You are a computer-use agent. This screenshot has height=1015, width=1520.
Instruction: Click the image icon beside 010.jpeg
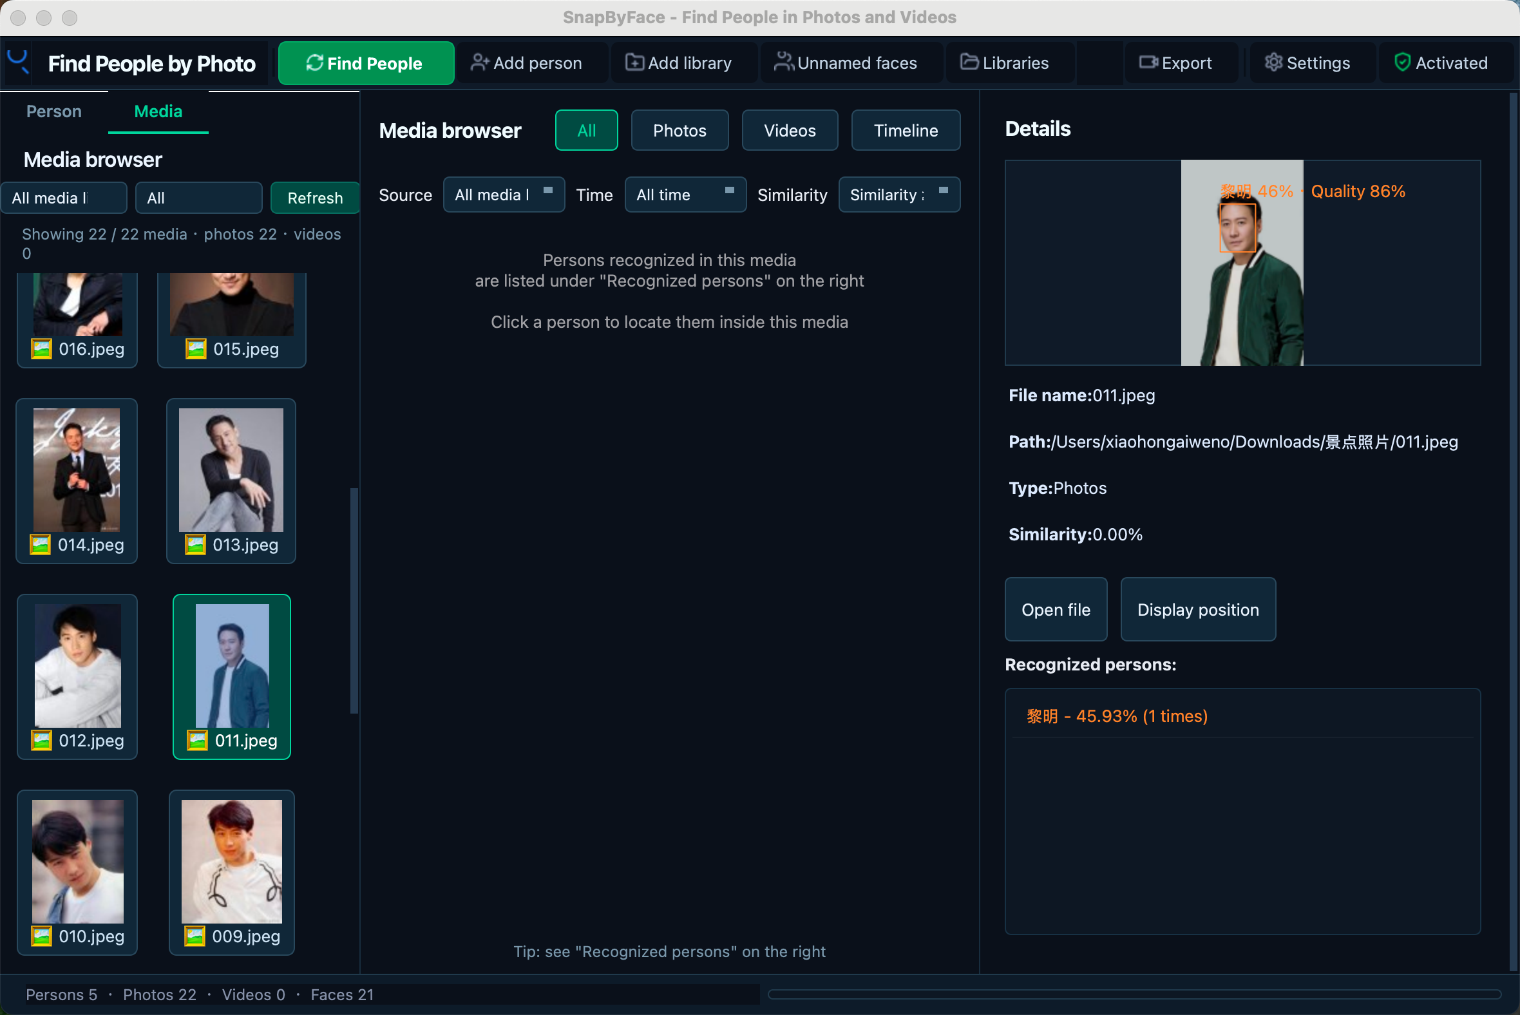click(x=41, y=936)
